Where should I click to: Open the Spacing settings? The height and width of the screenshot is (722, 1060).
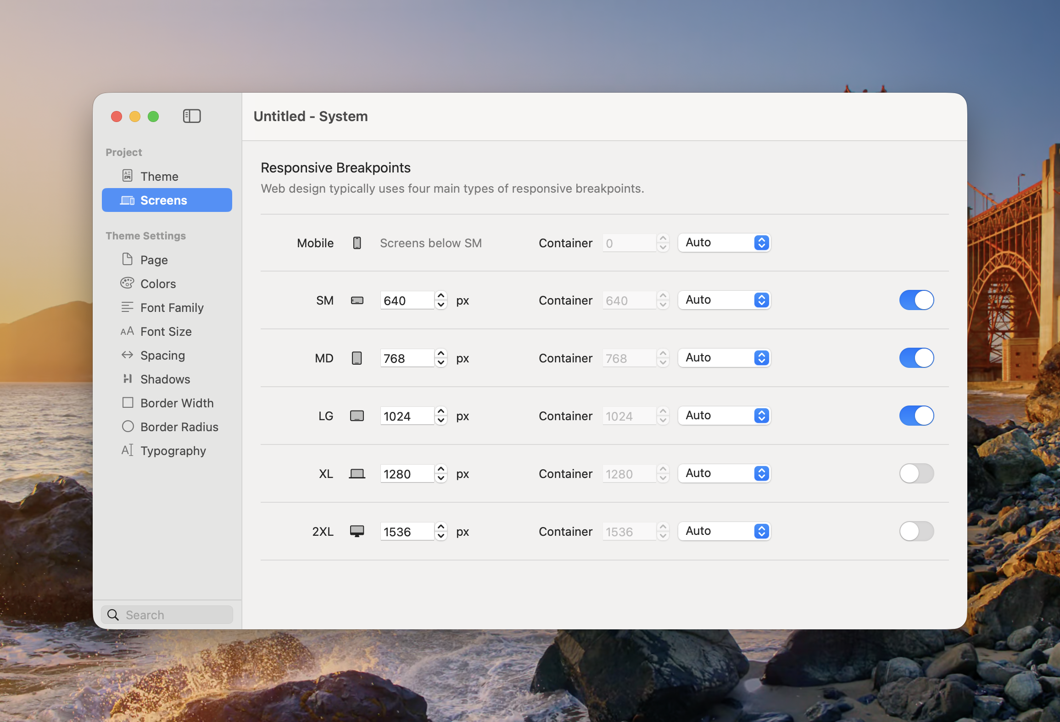point(167,355)
